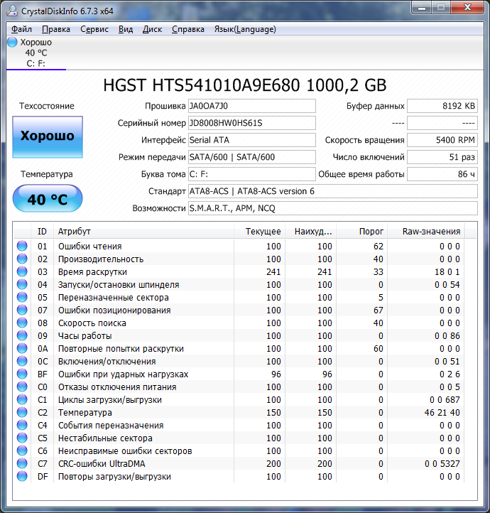Open the Сервис menu
Viewport: 490px width, 513px height.
94,29
